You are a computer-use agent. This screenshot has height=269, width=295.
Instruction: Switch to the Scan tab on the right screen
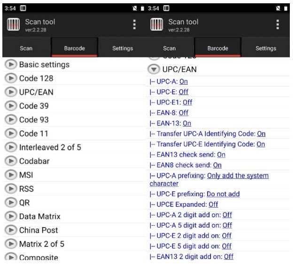click(x=169, y=48)
